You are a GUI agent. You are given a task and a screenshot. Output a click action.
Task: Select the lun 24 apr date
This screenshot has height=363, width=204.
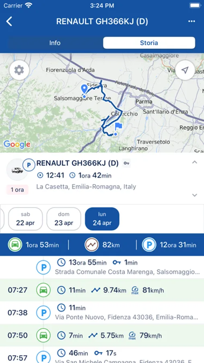coord(102,219)
